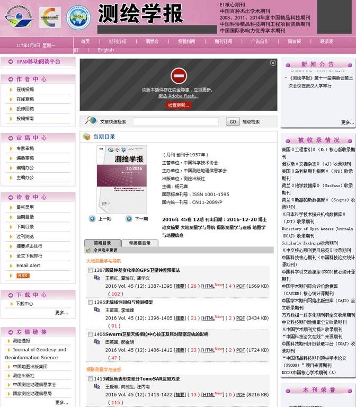The image size is (356, 407).
Task: Click document icon under article 1406
Action: click(x=97, y=342)
